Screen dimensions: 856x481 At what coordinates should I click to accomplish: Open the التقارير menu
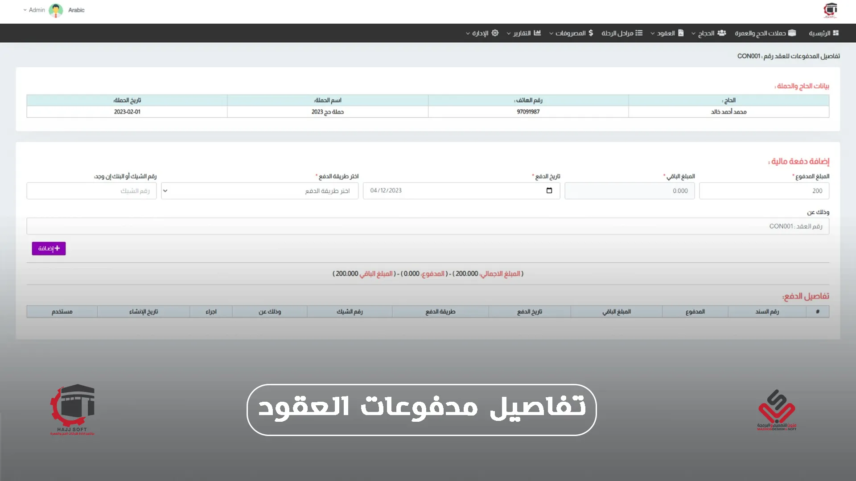click(522, 33)
